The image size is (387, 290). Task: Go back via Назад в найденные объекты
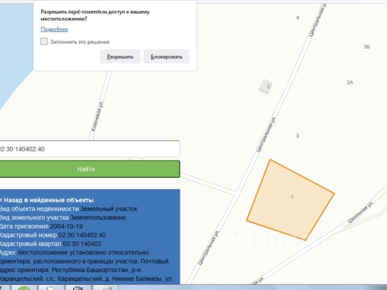(x=47, y=200)
